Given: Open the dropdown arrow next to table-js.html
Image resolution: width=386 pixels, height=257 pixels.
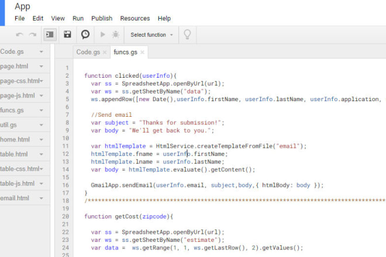Looking at the screenshot, I should pos(42,184).
